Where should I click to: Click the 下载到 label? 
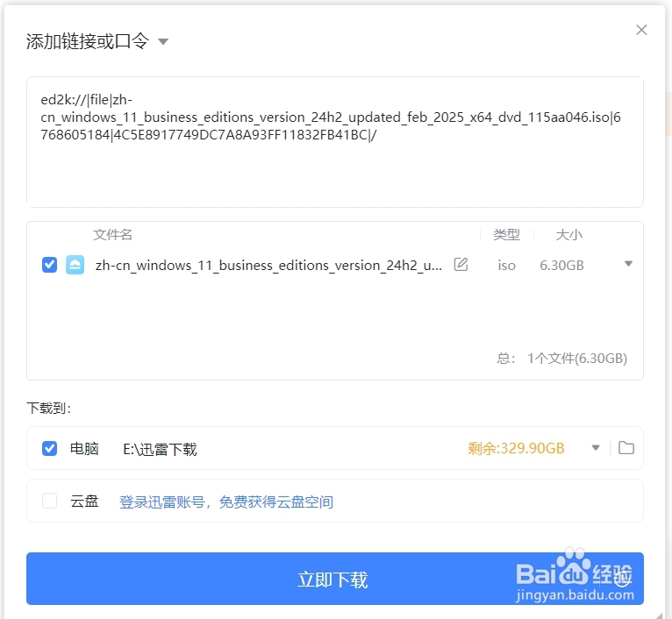(49, 408)
